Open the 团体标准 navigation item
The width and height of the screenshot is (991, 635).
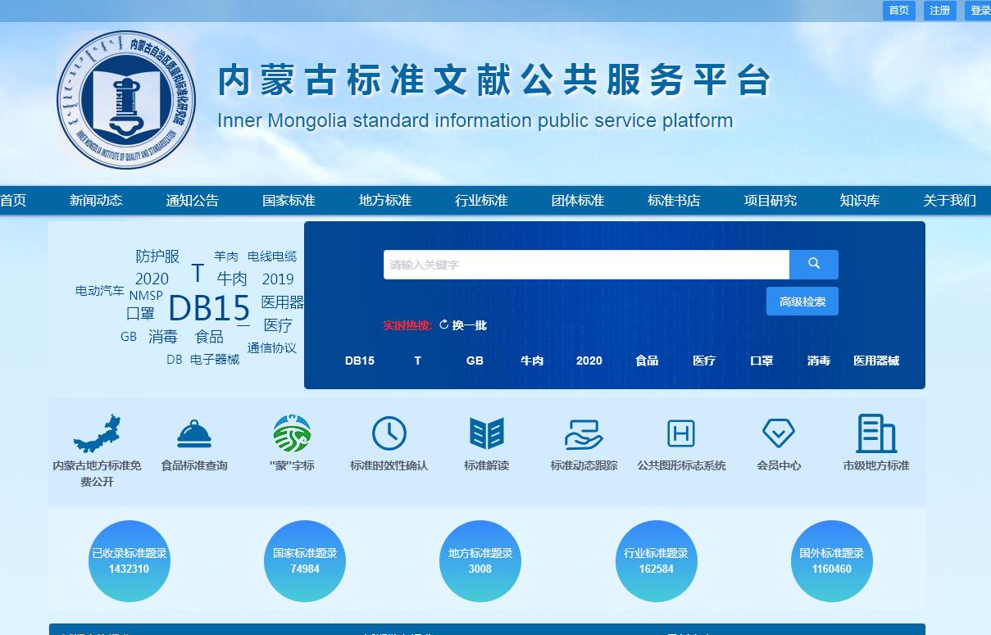pyautogui.click(x=578, y=201)
